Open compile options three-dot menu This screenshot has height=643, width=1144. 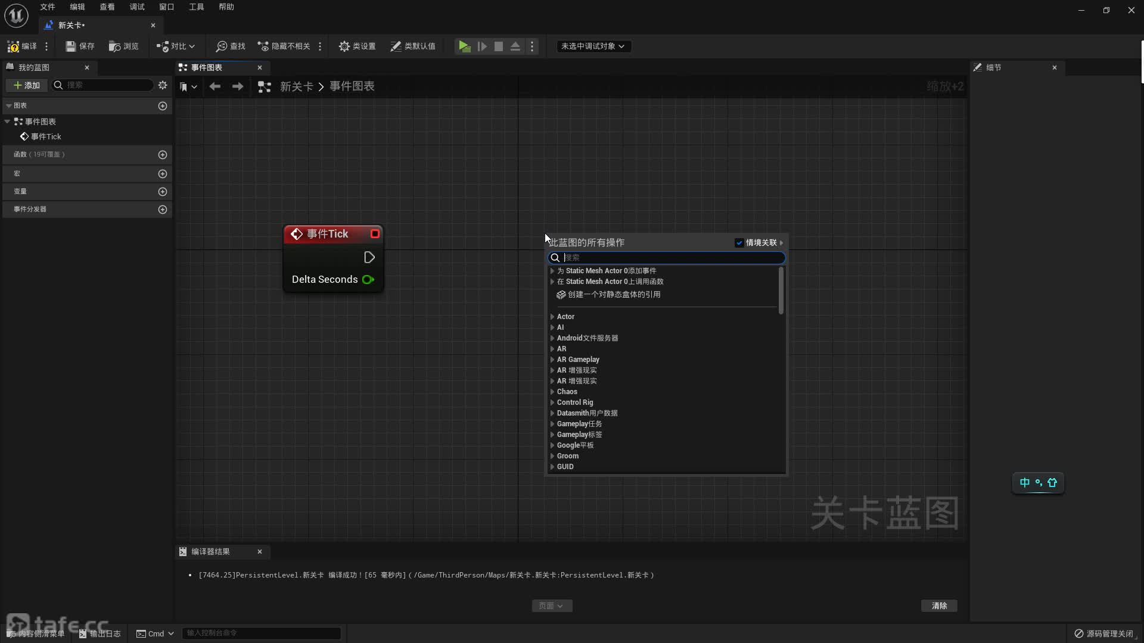(x=46, y=46)
